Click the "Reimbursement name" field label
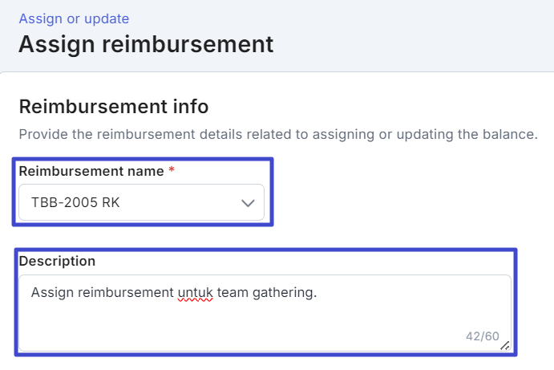This screenshot has width=554, height=370. 91,171
